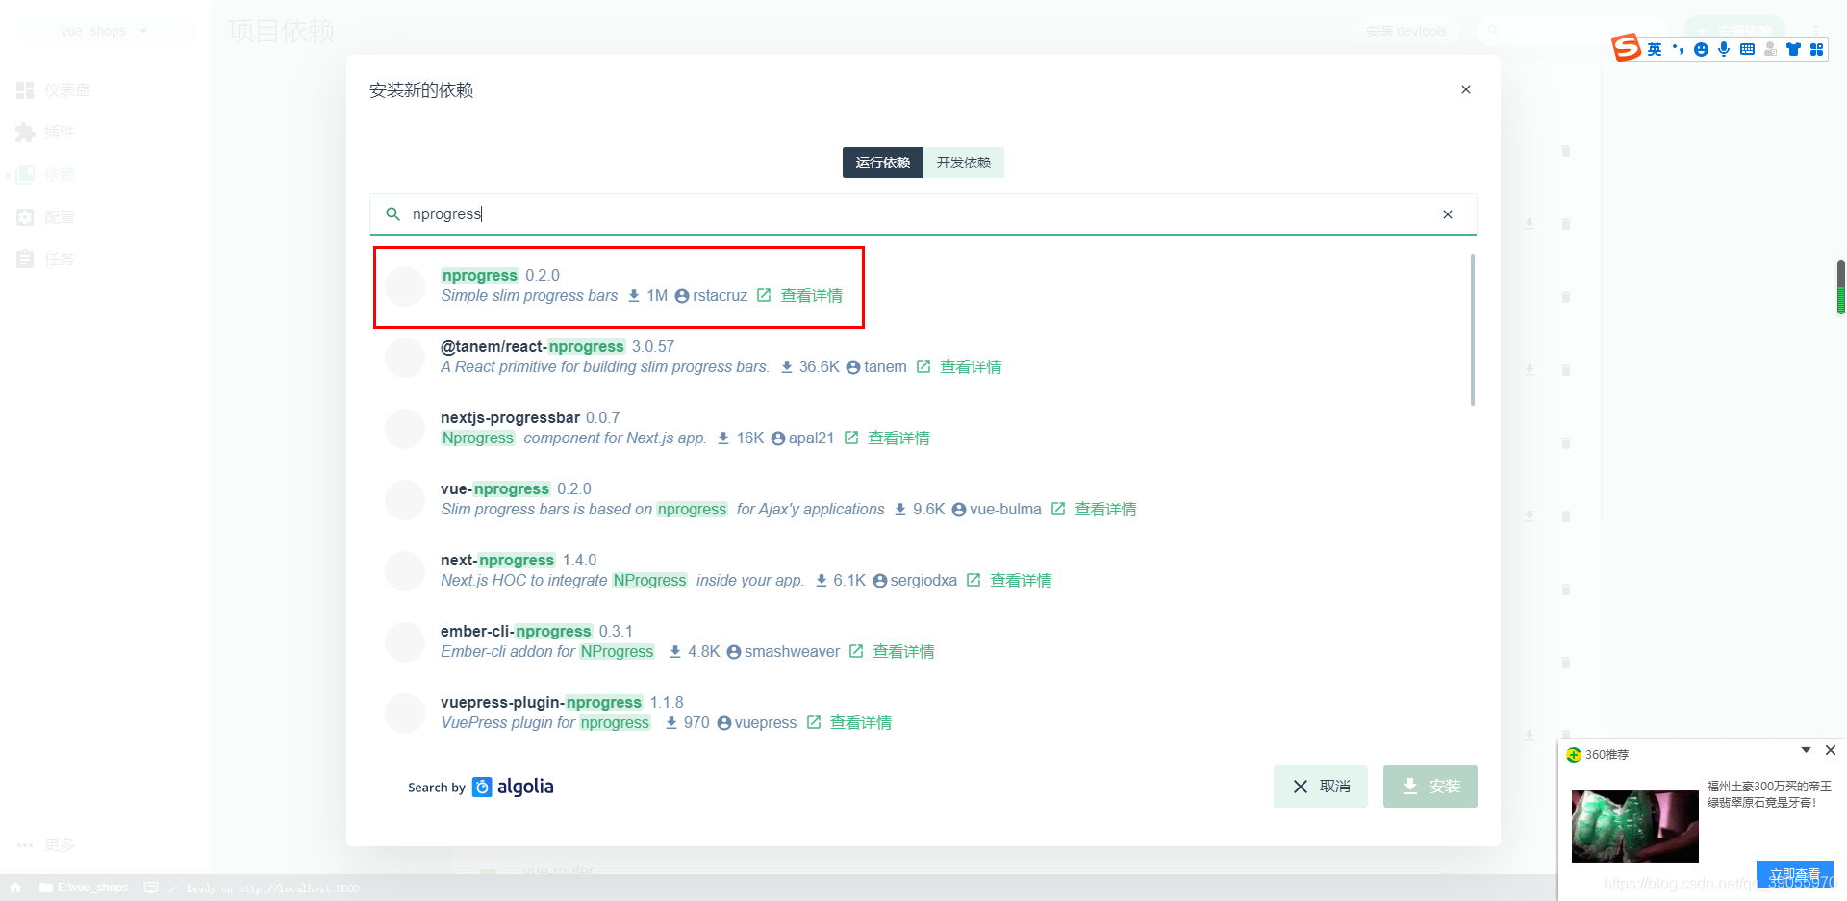Select the nextjs-progressbar package
Viewport: 1847px width, 901px height.
[x=510, y=417]
